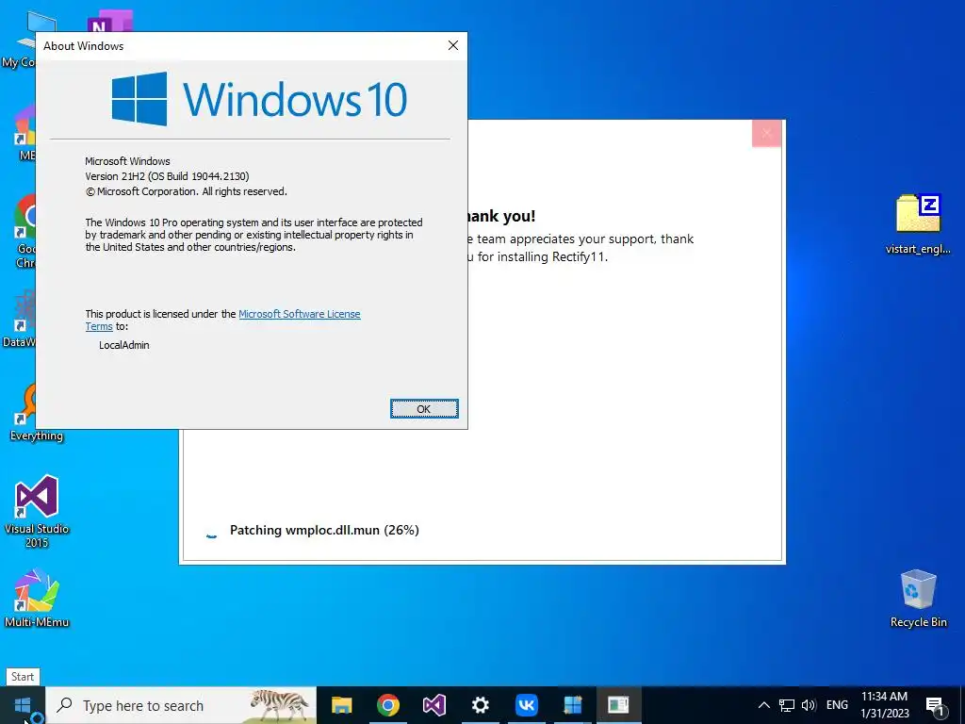Open the Microsoft Software License link

pos(299,314)
